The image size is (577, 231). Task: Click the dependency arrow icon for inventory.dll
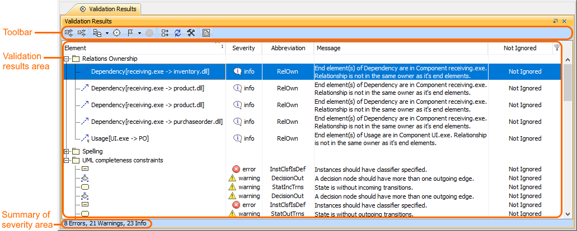click(x=85, y=72)
